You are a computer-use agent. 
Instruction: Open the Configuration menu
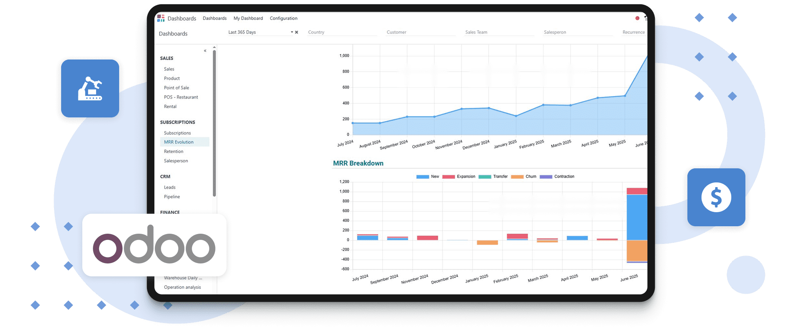tap(283, 18)
